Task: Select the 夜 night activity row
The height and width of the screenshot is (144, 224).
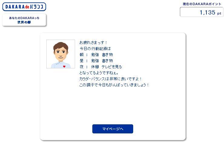Action: click(101, 67)
